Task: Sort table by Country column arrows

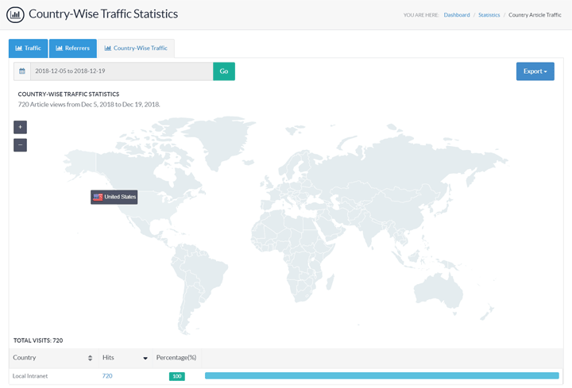Action: pyautogui.click(x=90, y=358)
